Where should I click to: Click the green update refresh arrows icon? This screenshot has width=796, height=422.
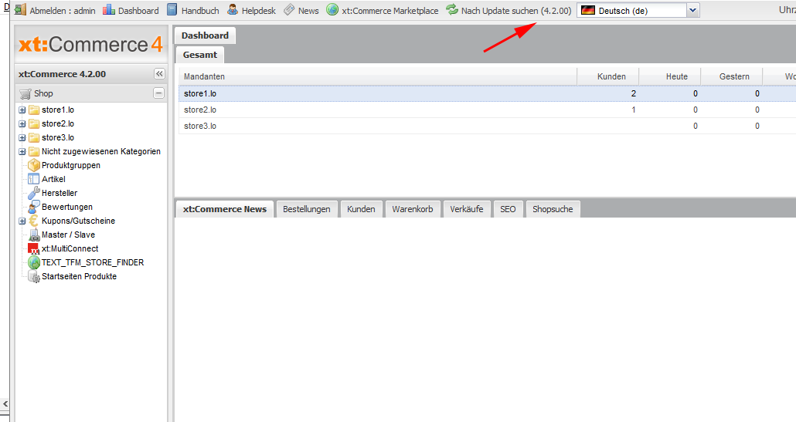coord(452,9)
